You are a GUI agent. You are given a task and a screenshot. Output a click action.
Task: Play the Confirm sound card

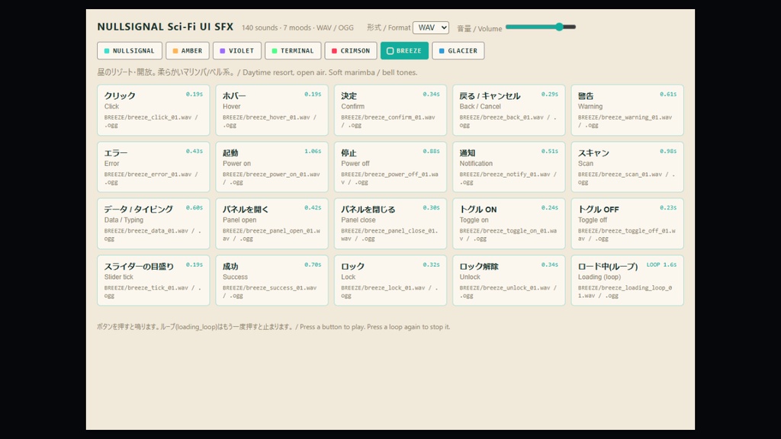(390, 110)
